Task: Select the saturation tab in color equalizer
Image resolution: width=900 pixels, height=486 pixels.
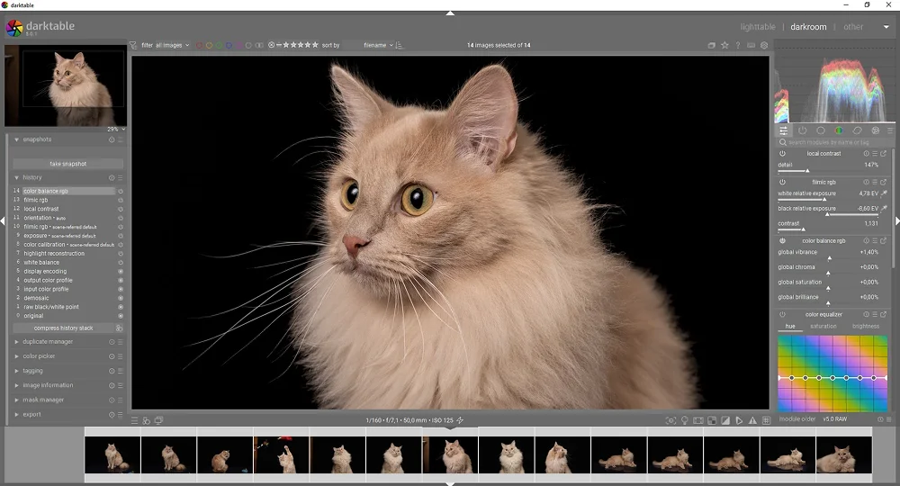Action: coord(823,327)
